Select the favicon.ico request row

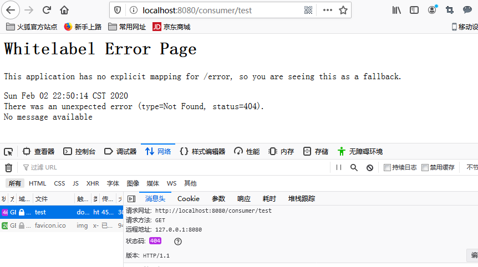(x=62, y=225)
